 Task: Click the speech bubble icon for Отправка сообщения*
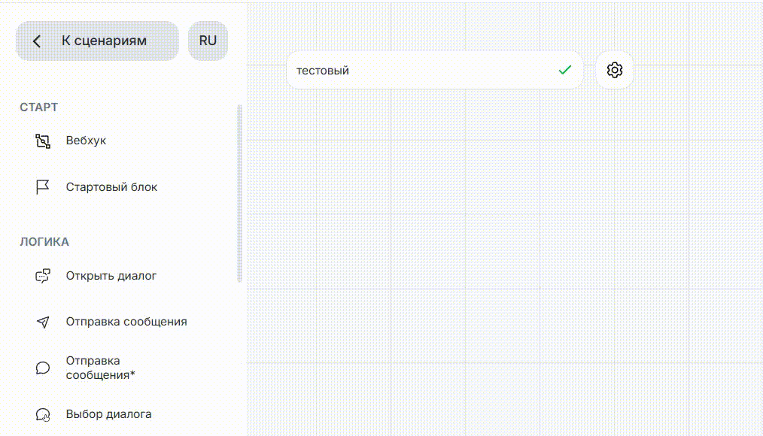point(43,368)
